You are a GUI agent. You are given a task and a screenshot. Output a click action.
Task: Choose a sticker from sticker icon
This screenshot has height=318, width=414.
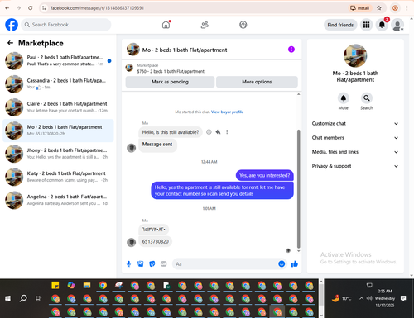click(x=152, y=264)
